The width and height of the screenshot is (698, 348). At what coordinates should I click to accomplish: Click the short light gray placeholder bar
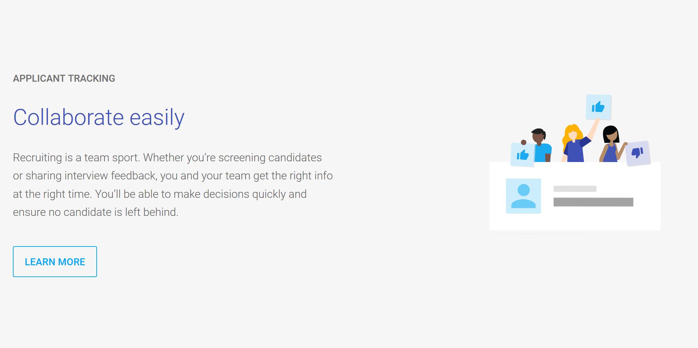pyautogui.click(x=575, y=189)
